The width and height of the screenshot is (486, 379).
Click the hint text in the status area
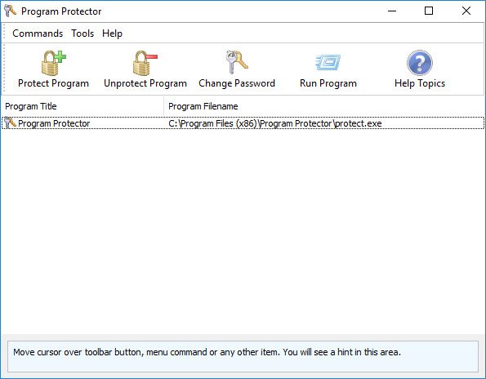point(207,352)
